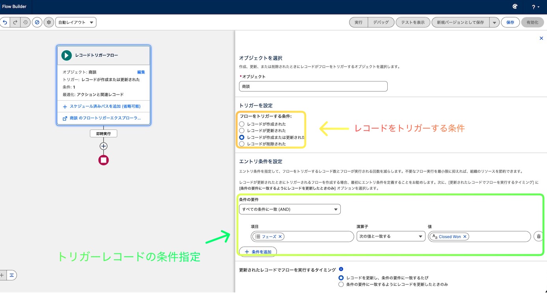Open flow settings gear icon
The width and height of the screenshot is (547, 294).
[x=49, y=22]
